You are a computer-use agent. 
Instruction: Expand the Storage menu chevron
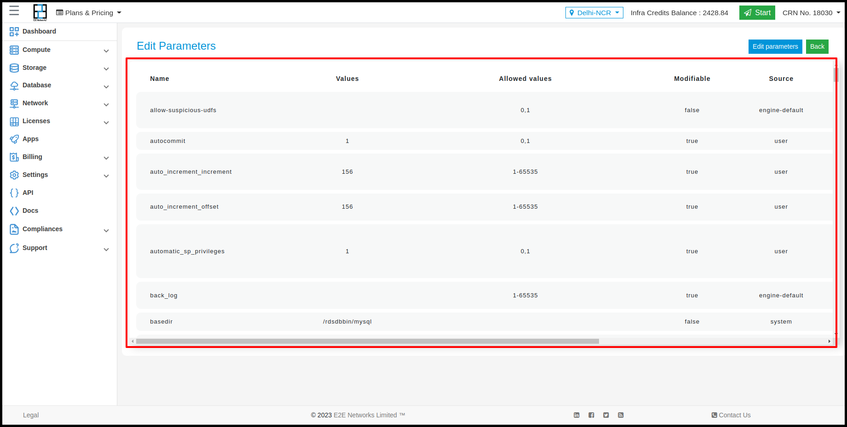[x=106, y=68]
